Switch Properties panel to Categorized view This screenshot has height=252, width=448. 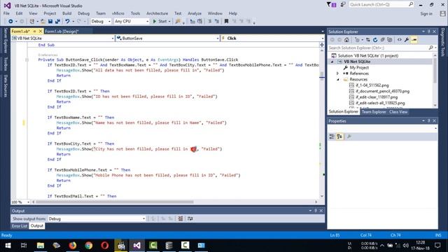pos(332,136)
